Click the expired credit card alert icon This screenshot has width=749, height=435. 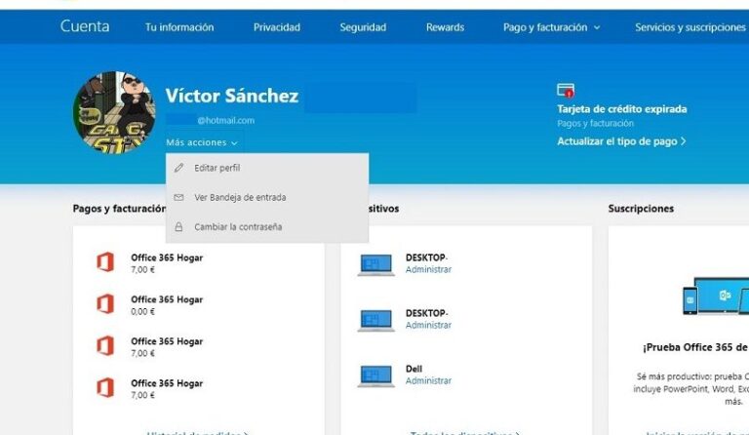pyautogui.click(x=566, y=91)
